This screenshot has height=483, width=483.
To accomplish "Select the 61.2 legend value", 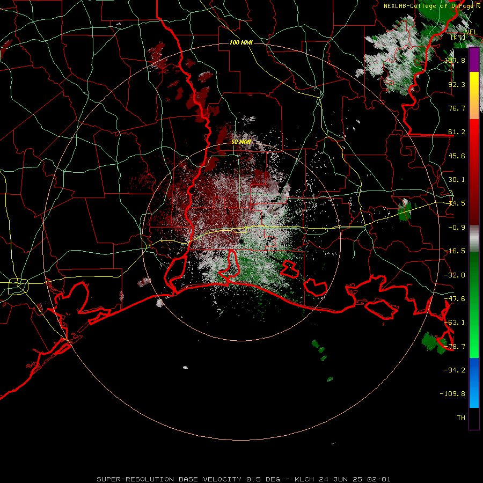I will [x=457, y=132].
